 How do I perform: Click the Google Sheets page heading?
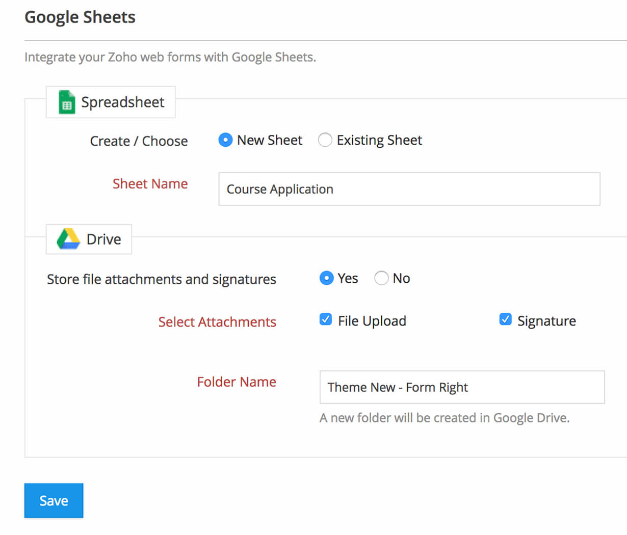80,17
